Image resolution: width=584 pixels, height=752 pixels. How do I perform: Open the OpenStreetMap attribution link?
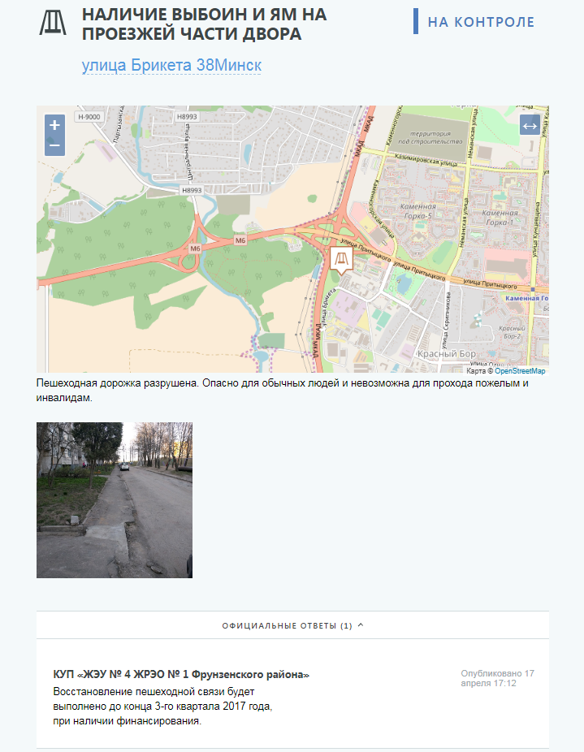[520, 370]
